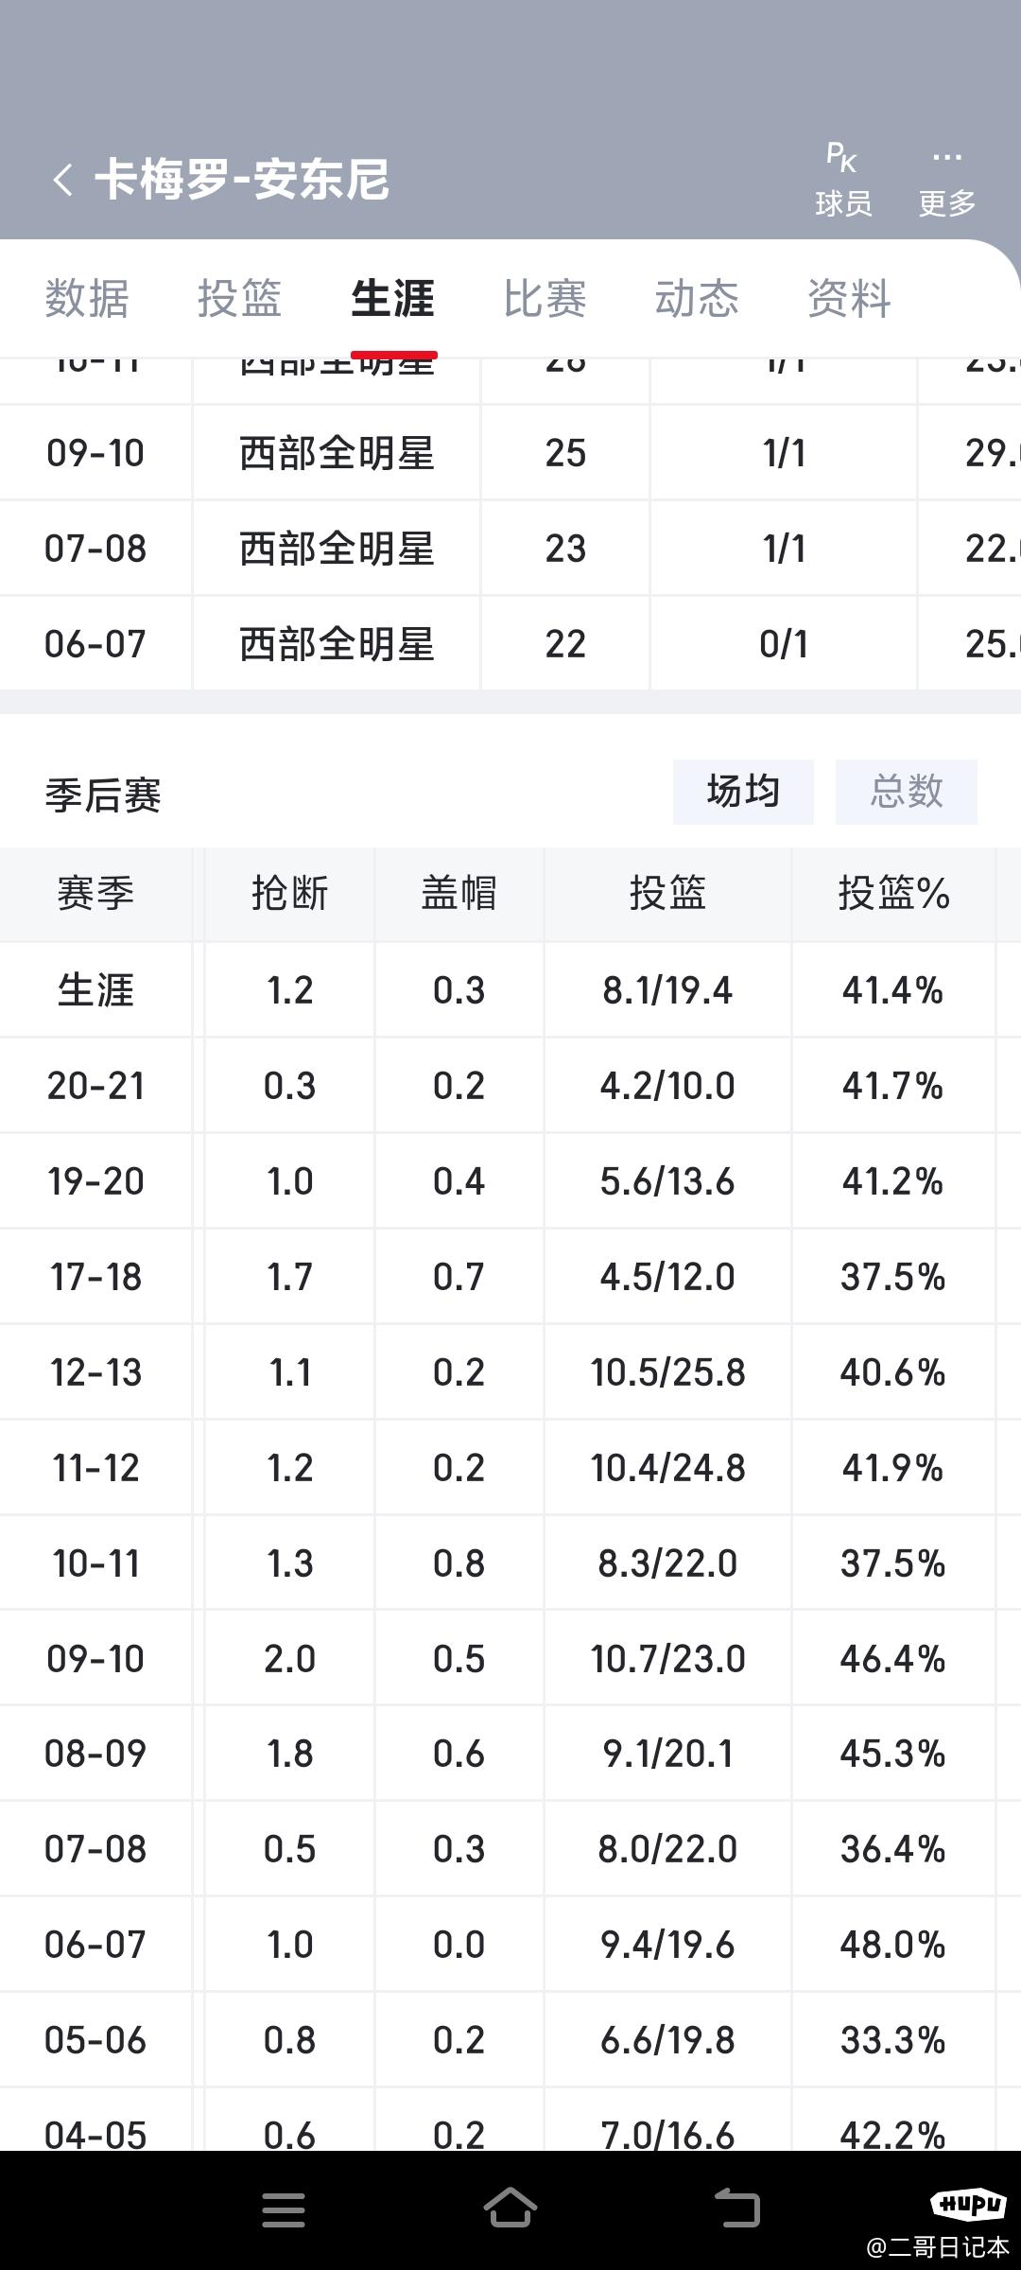The height and width of the screenshot is (2270, 1021).
Task: Select the 12-13 playoff season row
Action: (510, 1372)
